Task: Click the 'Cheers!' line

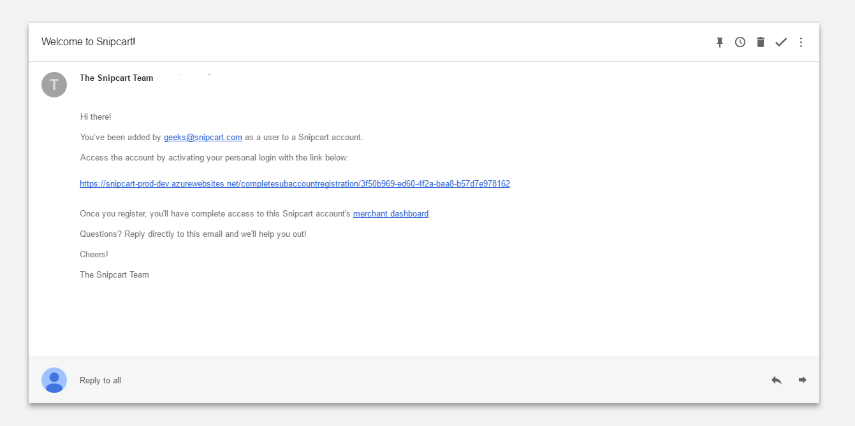Action: (94, 255)
